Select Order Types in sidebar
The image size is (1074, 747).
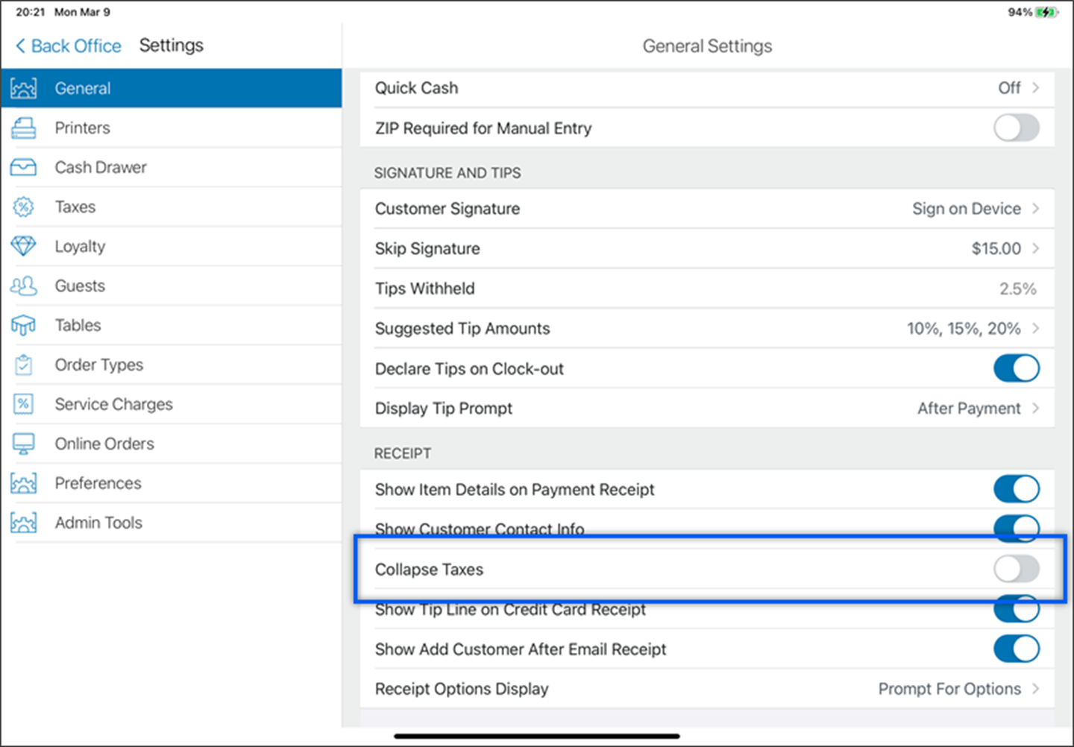172,365
